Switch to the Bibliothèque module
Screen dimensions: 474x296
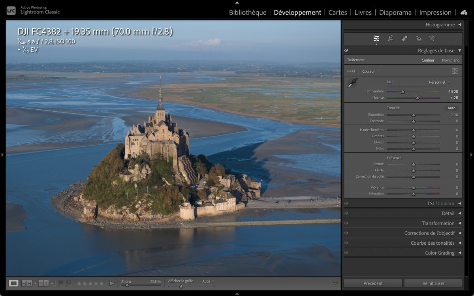click(248, 13)
